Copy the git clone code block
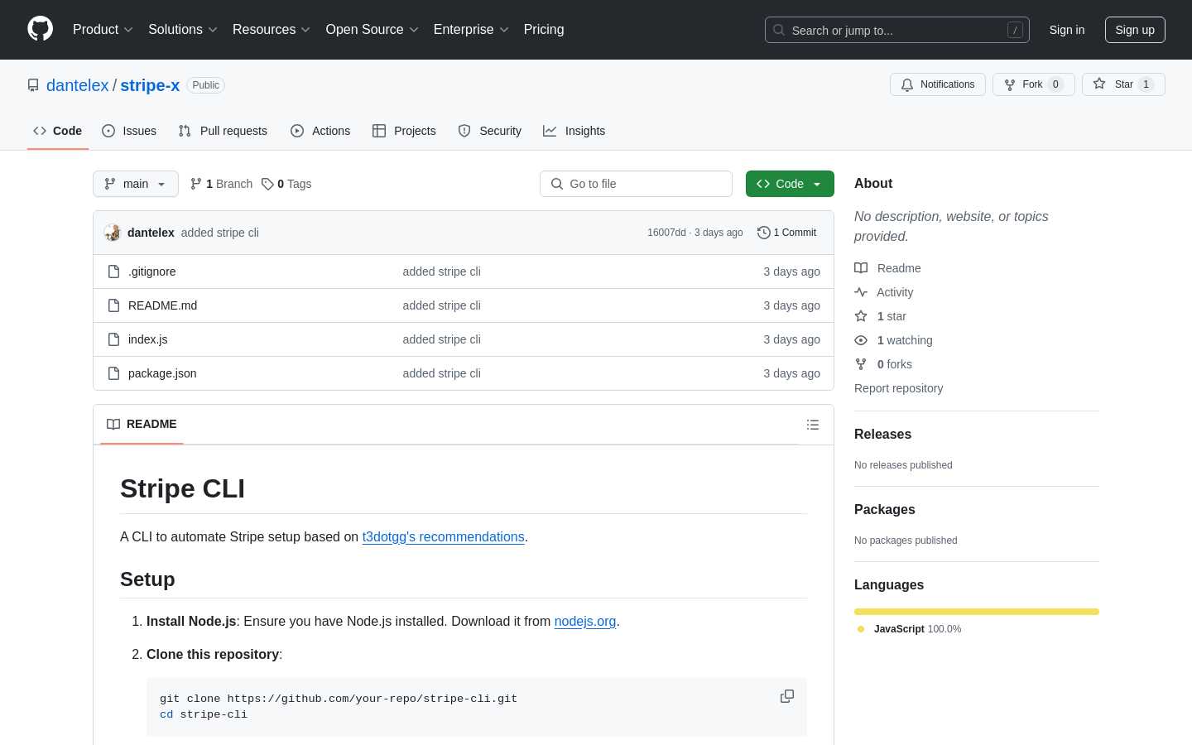1192x745 pixels. [787, 696]
